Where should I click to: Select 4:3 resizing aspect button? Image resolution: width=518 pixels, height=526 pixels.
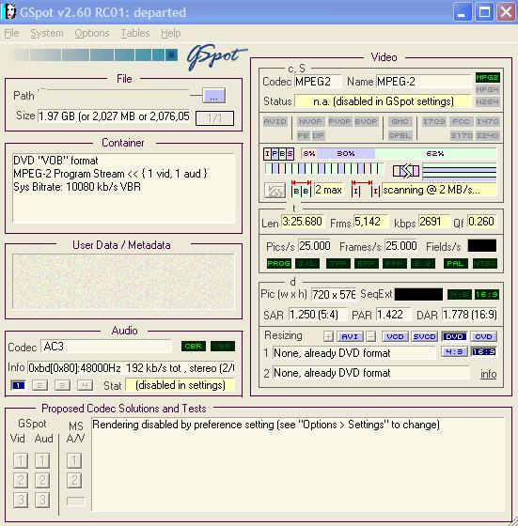[x=454, y=351]
